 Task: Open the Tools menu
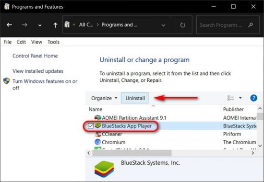click(x=54, y=42)
